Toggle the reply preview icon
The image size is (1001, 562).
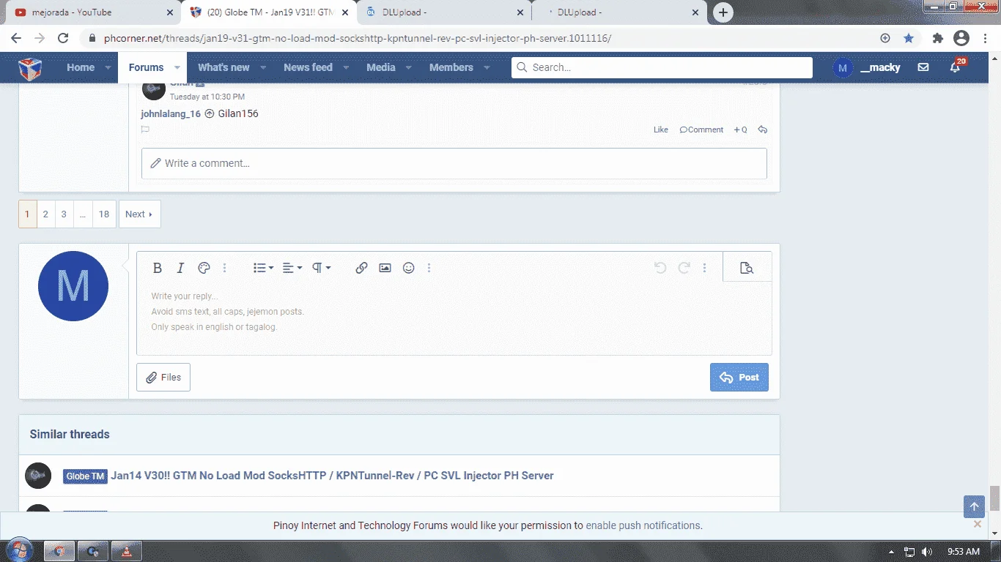[747, 268]
